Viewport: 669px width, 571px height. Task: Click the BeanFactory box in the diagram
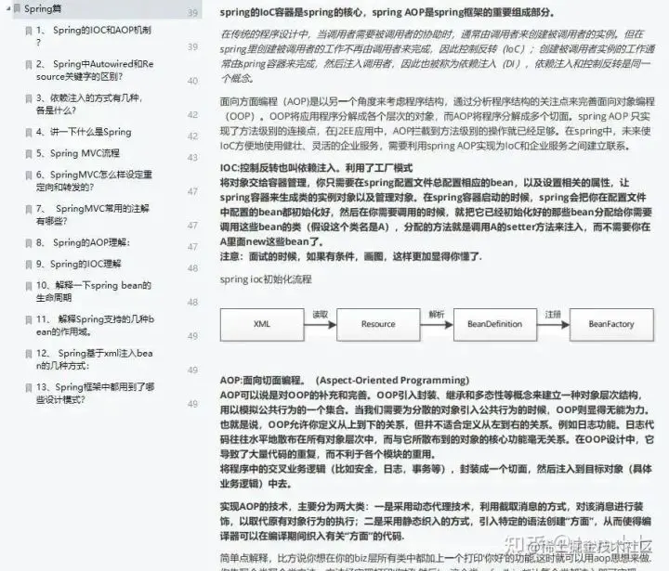click(x=611, y=325)
